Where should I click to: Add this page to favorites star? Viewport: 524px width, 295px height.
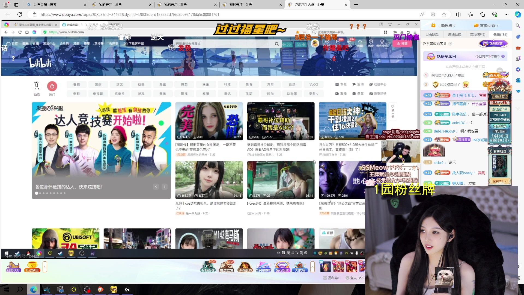[x=444, y=14]
